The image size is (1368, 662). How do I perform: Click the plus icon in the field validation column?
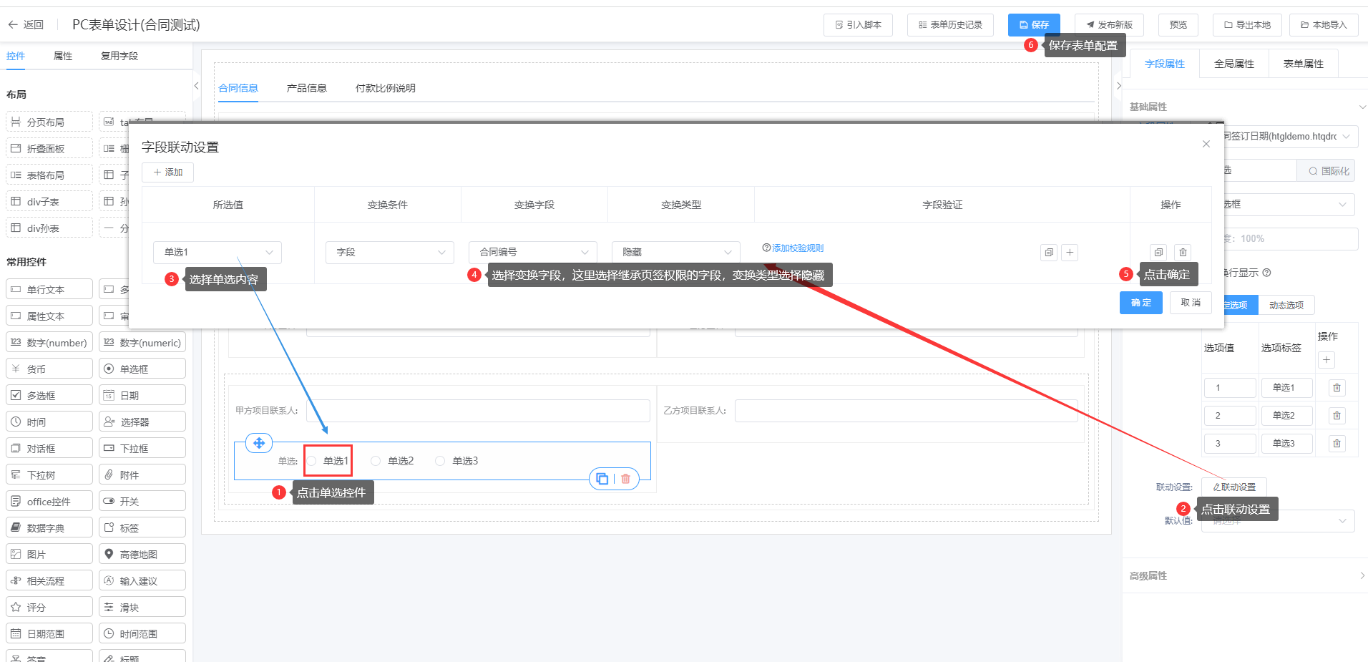click(1070, 253)
